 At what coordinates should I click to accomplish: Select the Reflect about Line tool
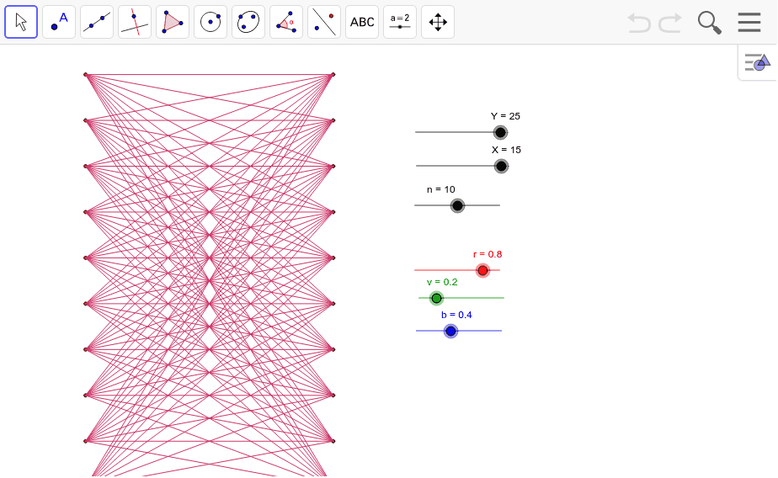coord(324,22)
